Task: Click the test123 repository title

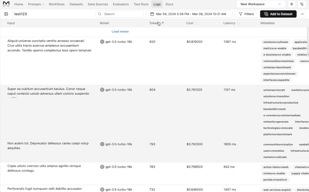Action: tap(20, 14)
